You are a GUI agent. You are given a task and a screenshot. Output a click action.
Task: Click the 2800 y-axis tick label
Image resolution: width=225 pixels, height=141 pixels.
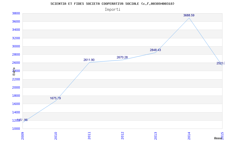[16, 54]
